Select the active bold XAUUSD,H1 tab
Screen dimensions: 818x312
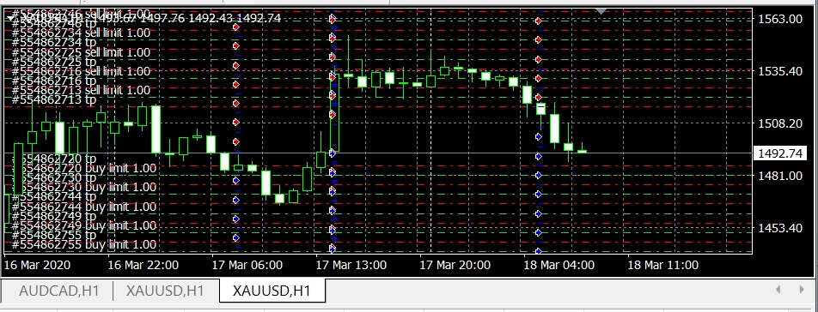coord(272,291)
